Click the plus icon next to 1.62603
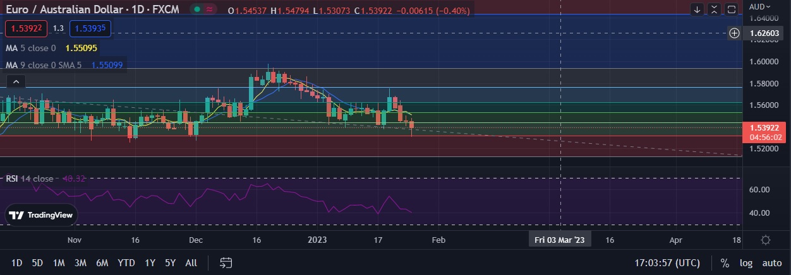 tap(734, 33)
